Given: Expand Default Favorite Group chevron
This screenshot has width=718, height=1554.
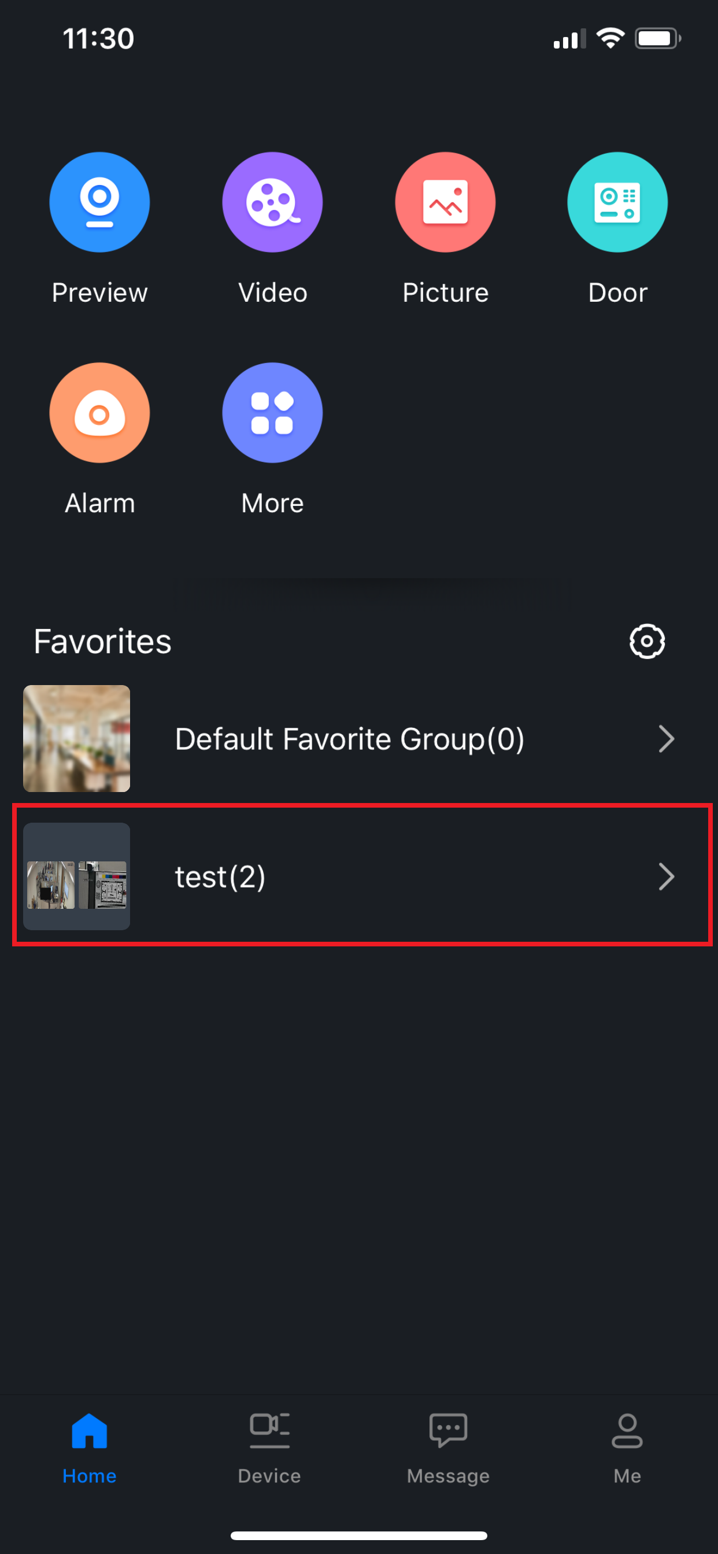Looking at the screenshot, I should pos(666,739).
